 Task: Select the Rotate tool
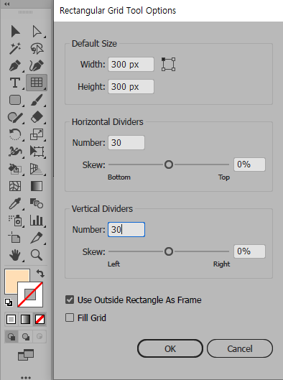click(x=15, y=134)
